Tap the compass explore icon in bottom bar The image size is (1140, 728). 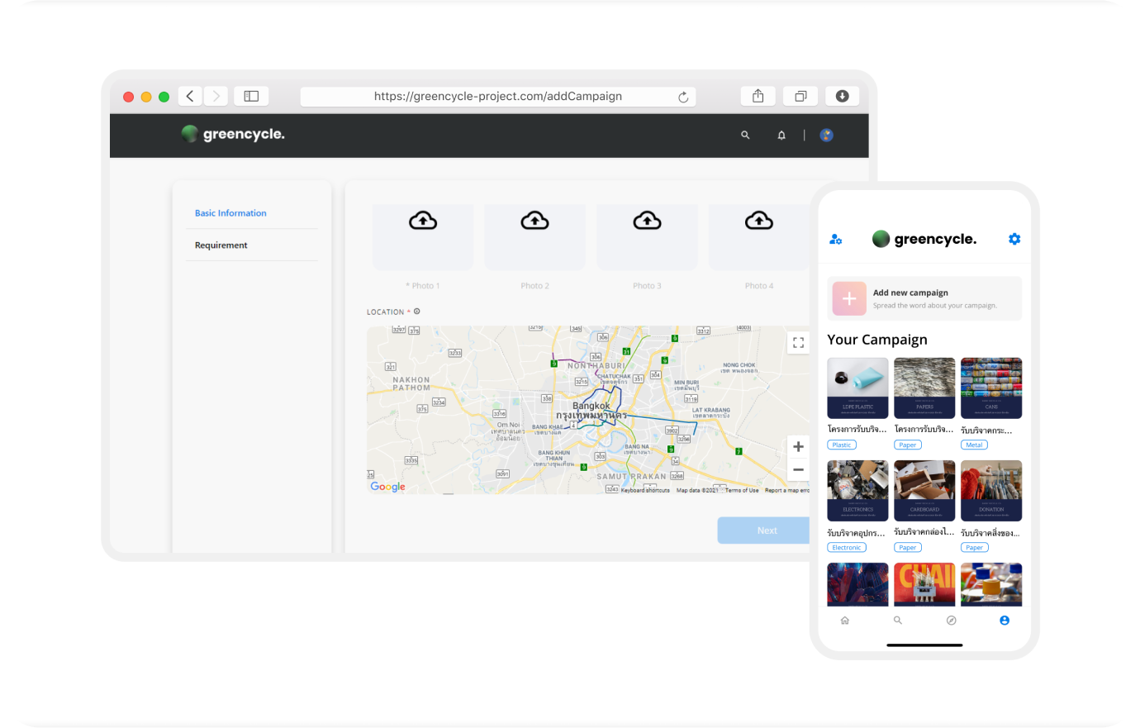tap(951, 621)
